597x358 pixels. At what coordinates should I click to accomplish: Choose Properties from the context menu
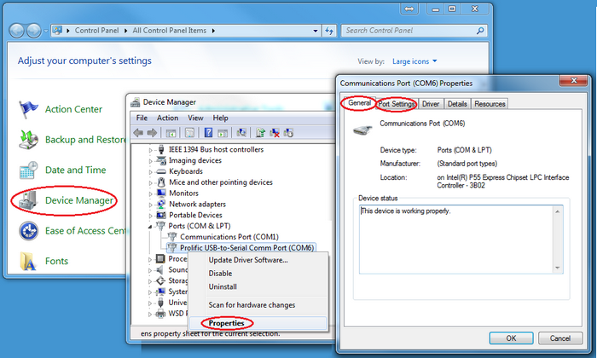226,323
